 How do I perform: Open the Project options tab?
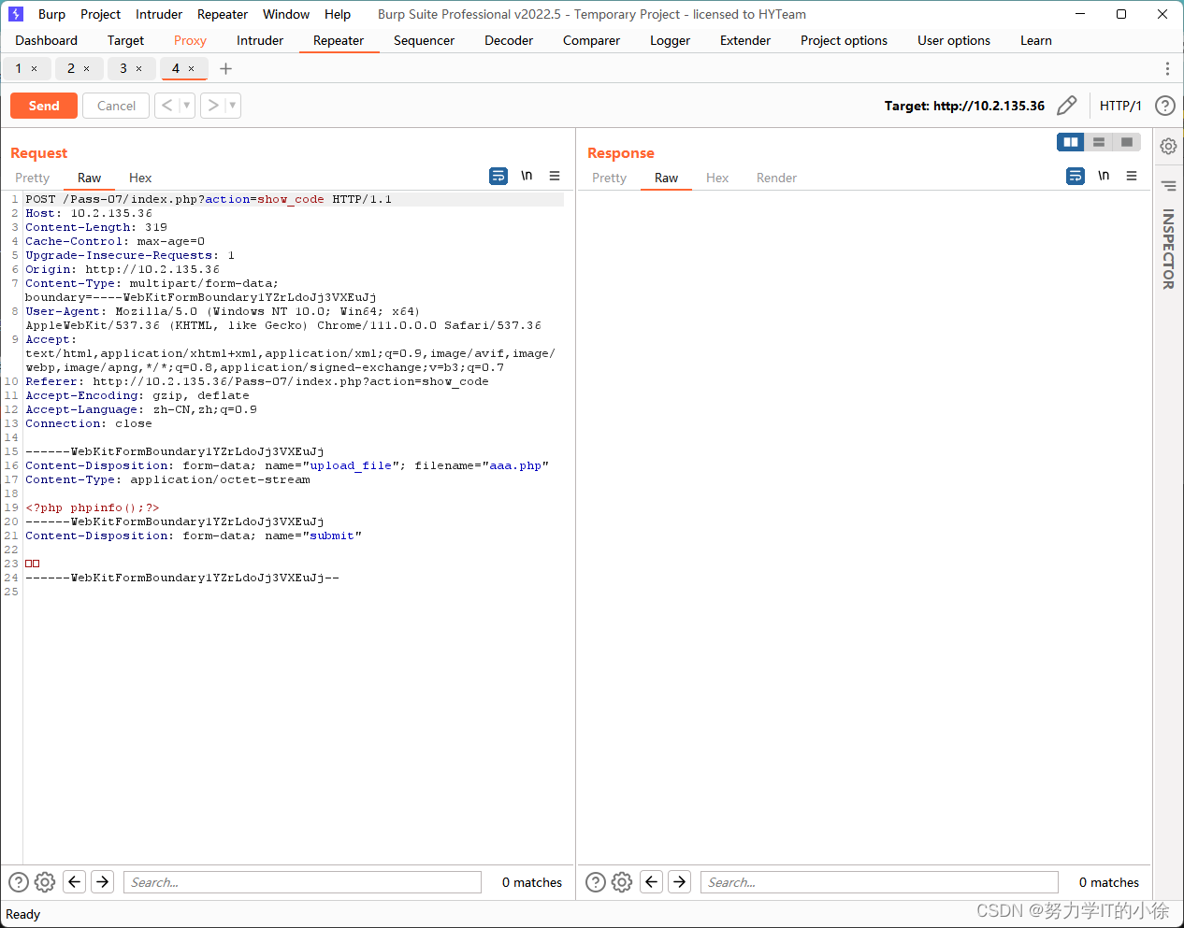pos(844,40)
